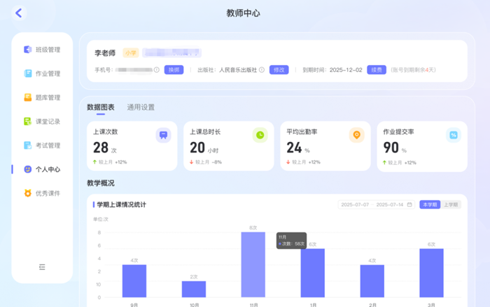Click the 换绑 button next to phone number
Screen dimensions: 490x307
pyautogui.click(x=174, y=70)
